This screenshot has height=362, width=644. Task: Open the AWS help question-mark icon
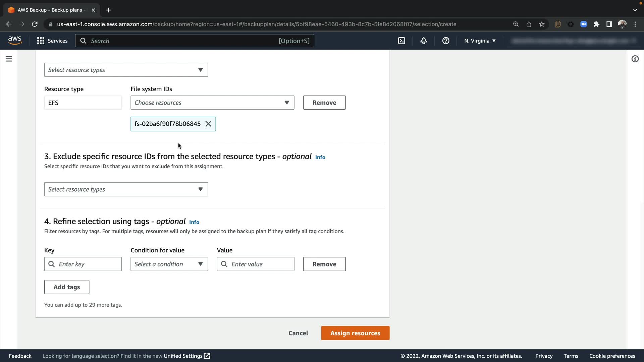point(446,41)
